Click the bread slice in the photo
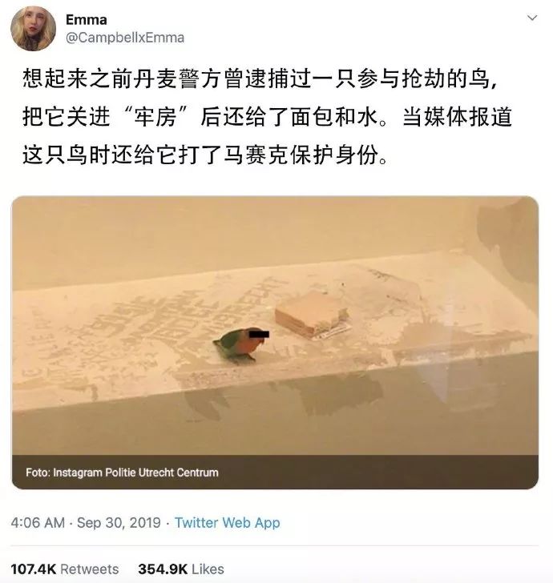The image size is (553, 583). [312, 313]
